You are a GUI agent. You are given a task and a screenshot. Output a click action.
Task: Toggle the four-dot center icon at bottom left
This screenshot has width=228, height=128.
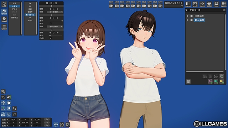click(3, 103)
